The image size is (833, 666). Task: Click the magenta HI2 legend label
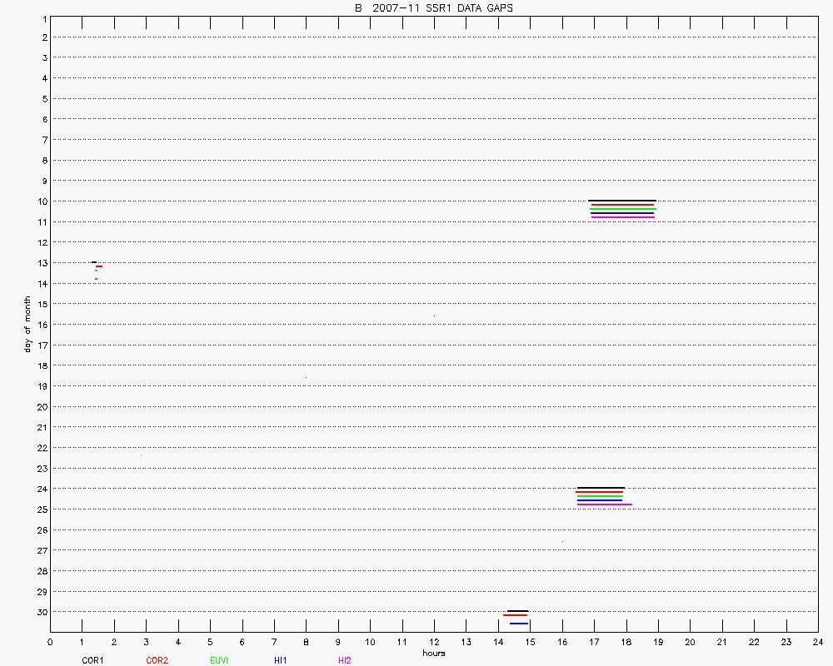344,660
